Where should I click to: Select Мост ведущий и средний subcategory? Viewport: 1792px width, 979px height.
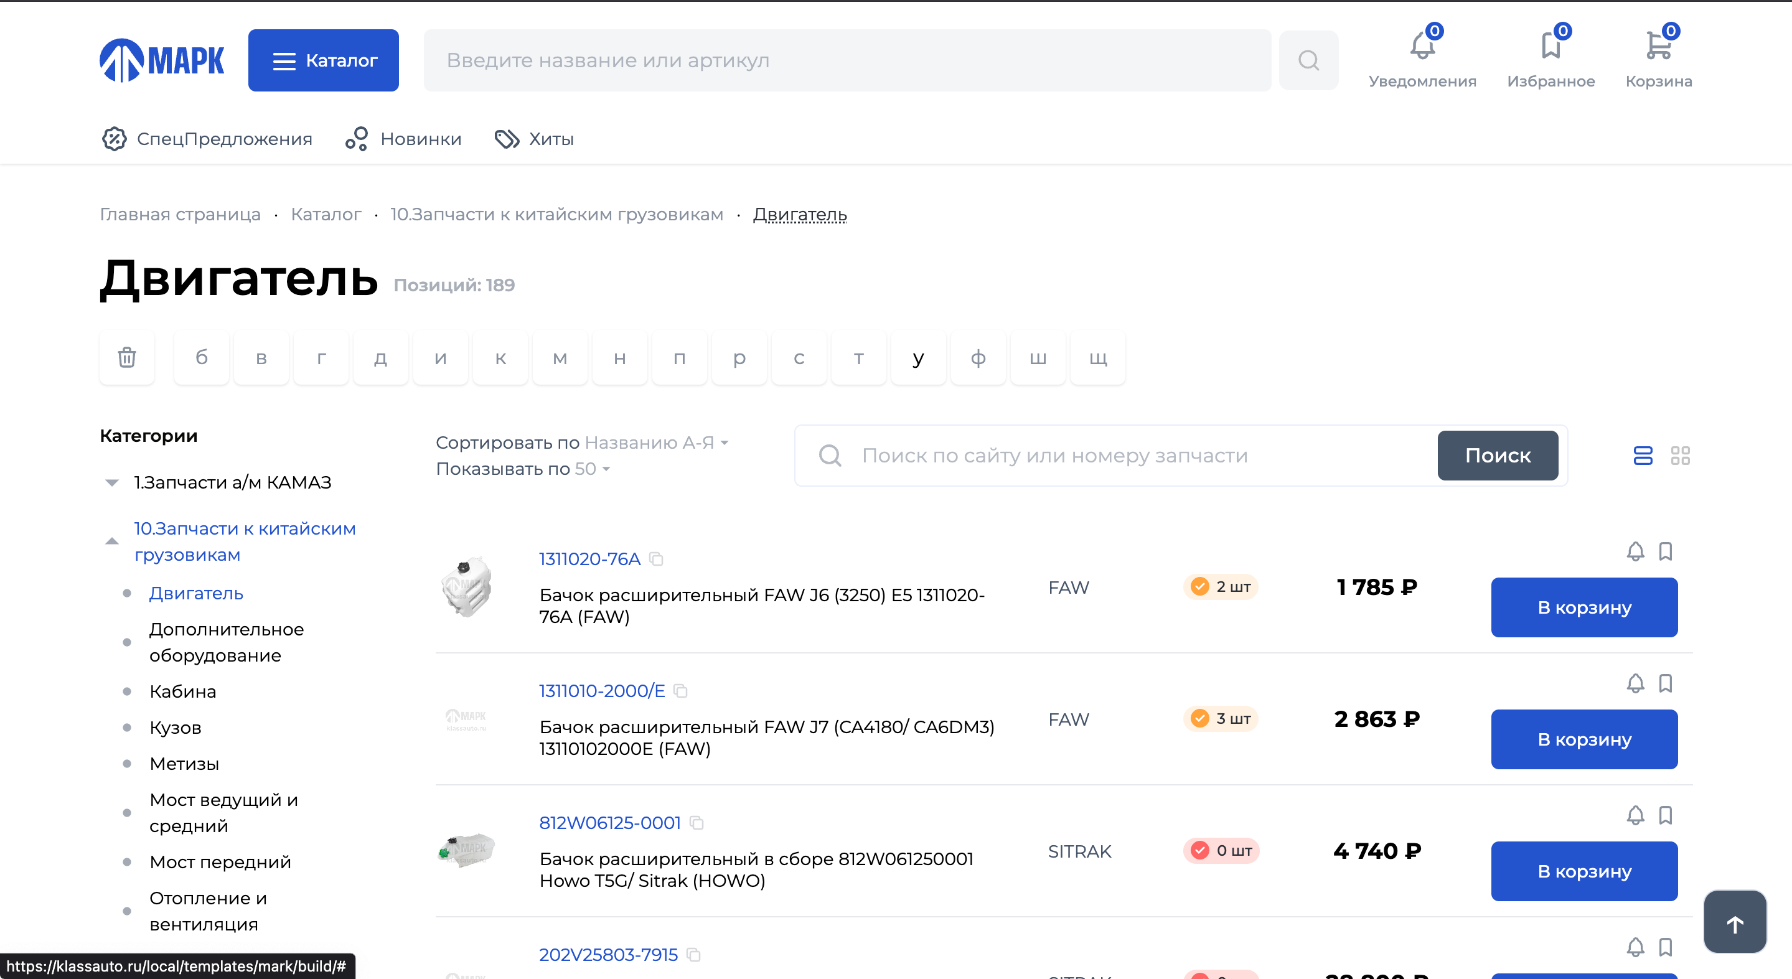[x=224, y=813]
